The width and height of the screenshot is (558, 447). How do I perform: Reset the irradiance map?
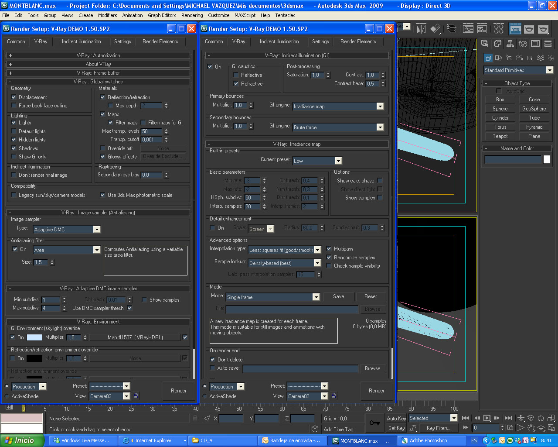(371, 297)
